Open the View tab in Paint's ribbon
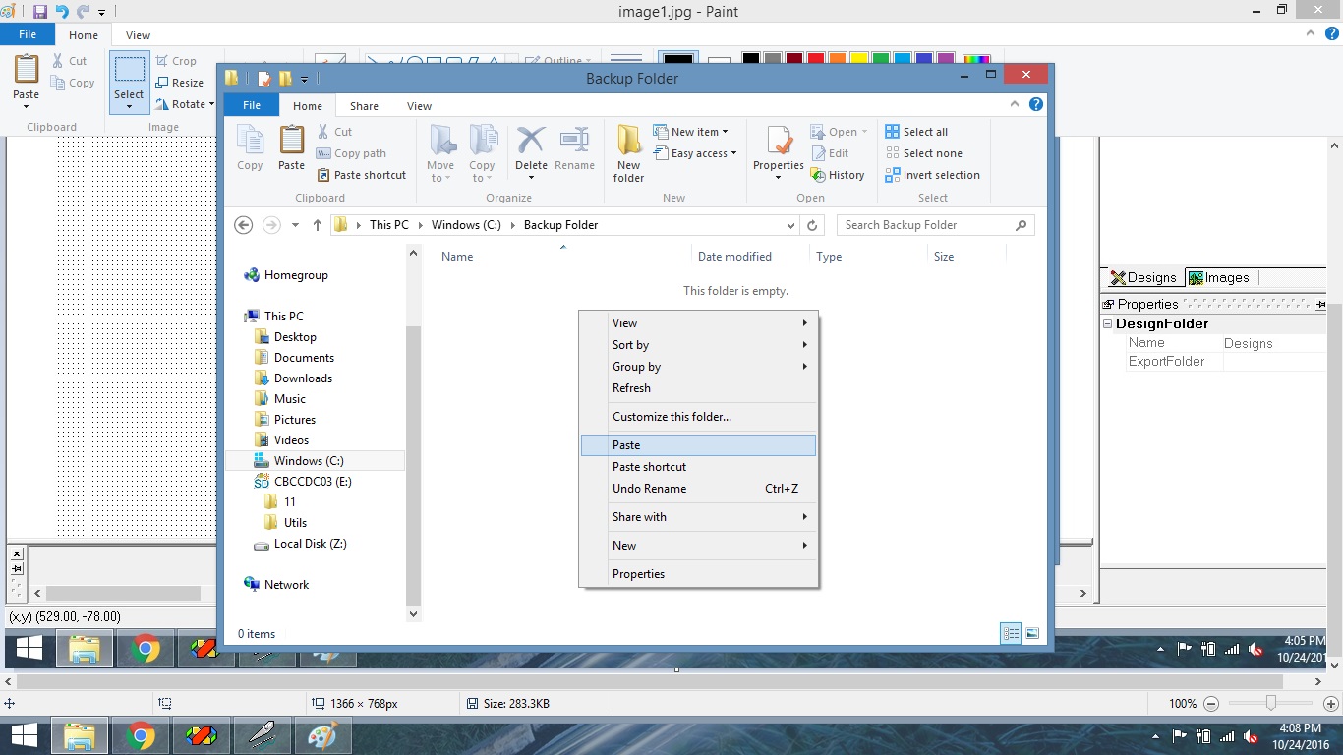The image size is (1343, 755). (x=138, y=35)
